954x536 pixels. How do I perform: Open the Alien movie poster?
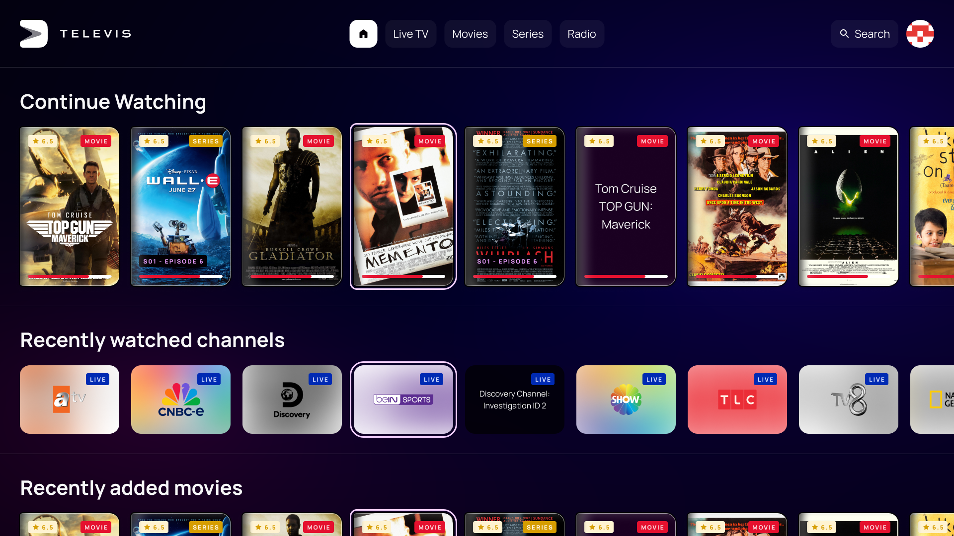pos(848,206)
